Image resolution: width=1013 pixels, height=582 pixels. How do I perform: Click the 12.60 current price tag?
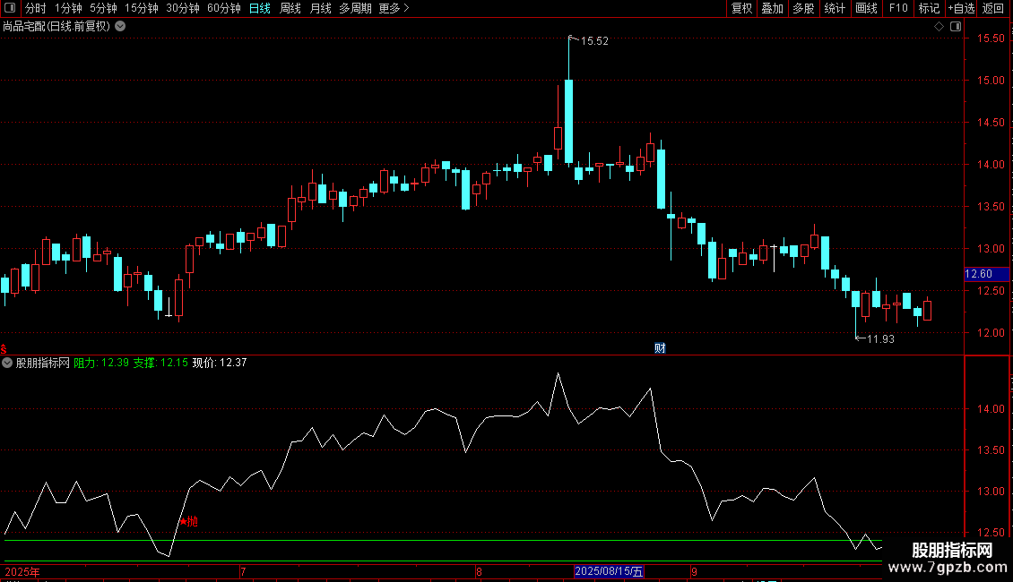click(985, 274)
